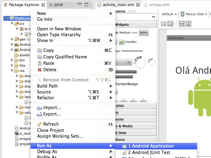Open the Show In submenu
Image resolution: width=211 pixels, height=158 pixels.
point(73,40)
